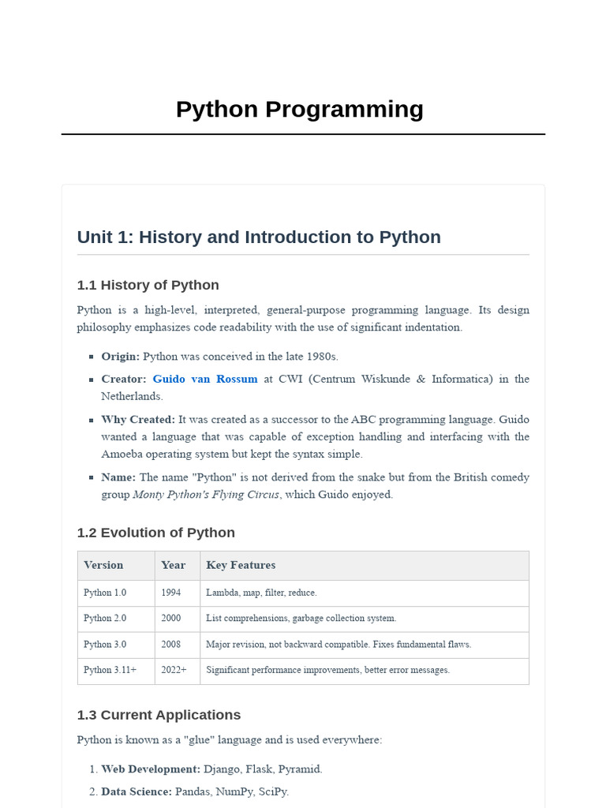Click the Monty Python's Flying Circus italic text
The image size is (606, 808).
(x=205, y=495)
